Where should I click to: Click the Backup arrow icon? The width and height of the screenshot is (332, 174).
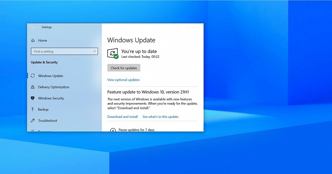pyautogui.click(x=33, y=109)
